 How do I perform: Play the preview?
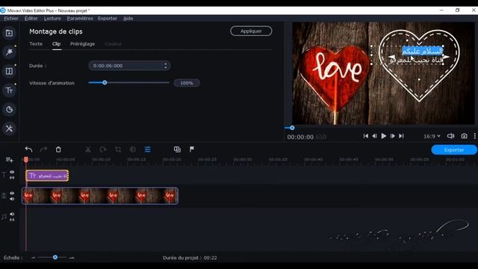tap(383, 136)
